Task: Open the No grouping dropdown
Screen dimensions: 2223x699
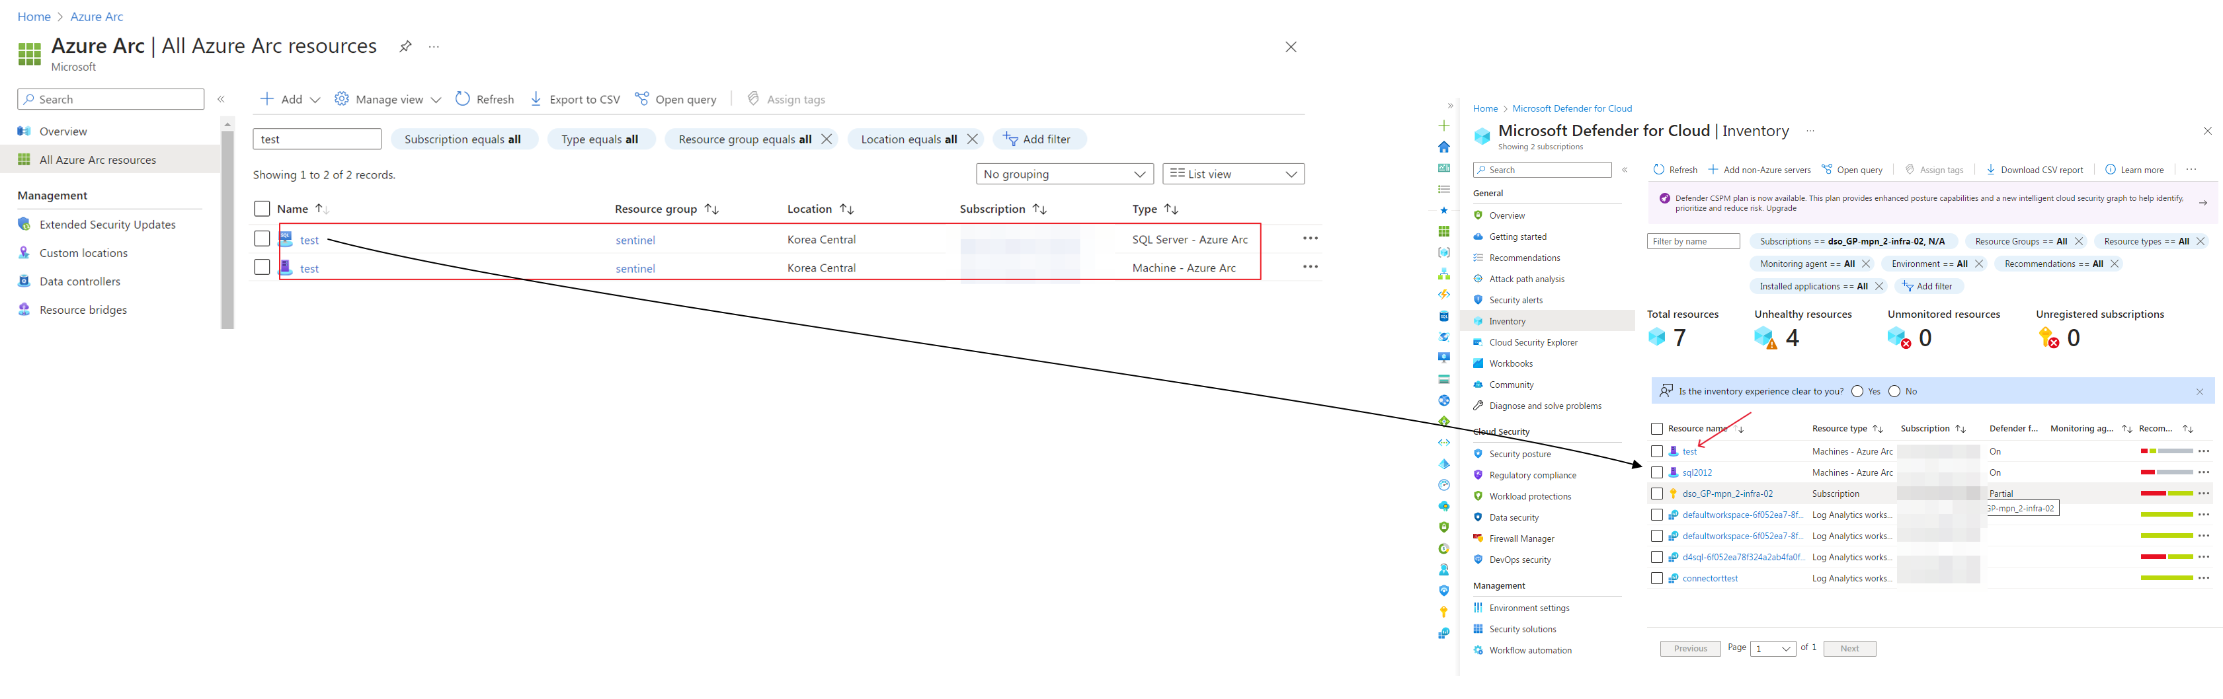Action: point(1065,174)
